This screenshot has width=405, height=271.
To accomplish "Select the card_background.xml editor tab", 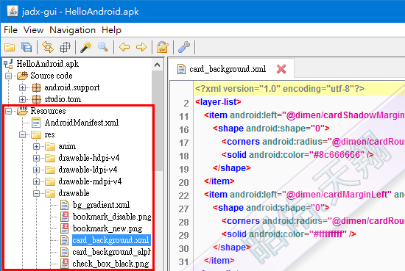I will click(x=228, y=69).
